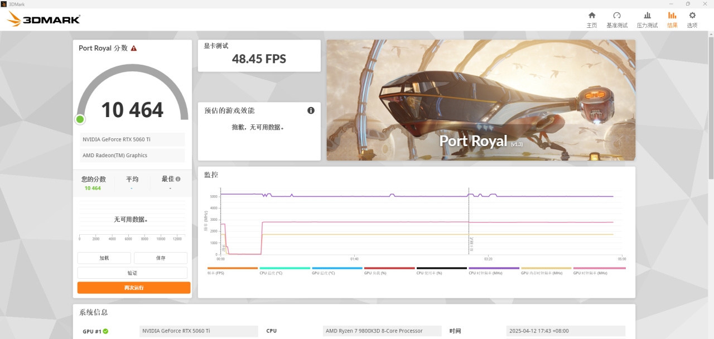Click the 加载 load button

pyautogui.click(x=104, y=258)
